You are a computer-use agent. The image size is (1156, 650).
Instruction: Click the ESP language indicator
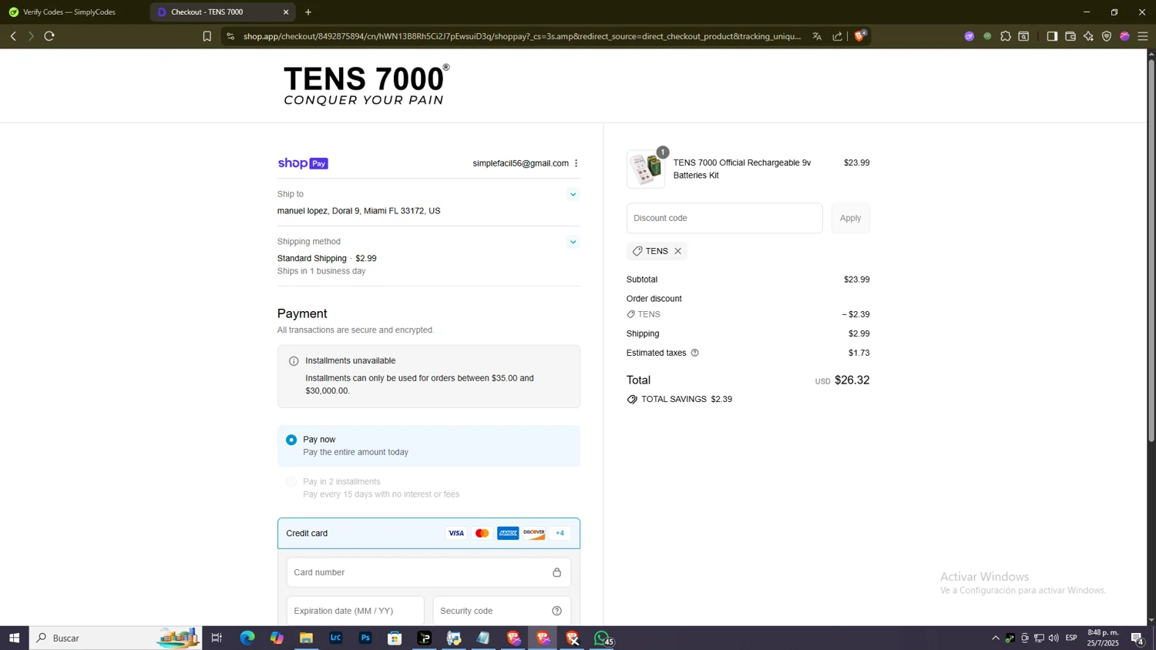1071,638
